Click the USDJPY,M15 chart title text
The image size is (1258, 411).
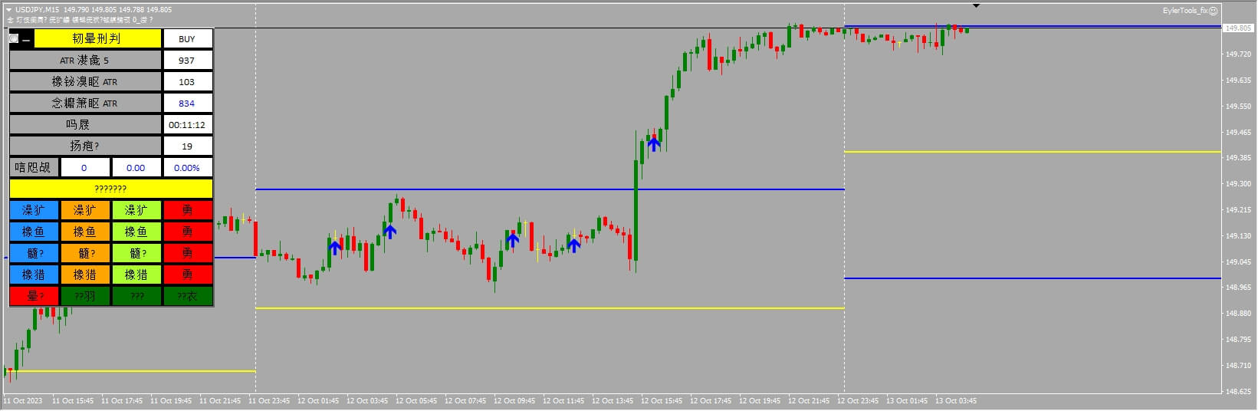click(x=37, y=10)
